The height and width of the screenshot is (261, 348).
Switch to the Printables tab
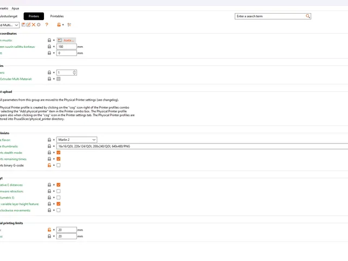coord(57,16)
